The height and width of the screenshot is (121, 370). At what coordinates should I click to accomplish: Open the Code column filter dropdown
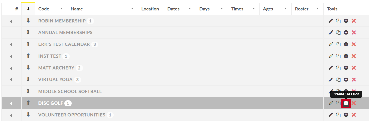(62, 8)
